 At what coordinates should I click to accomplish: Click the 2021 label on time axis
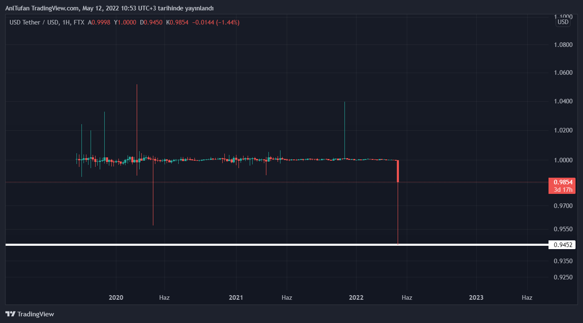pyautogui.click(x=236, y=298)
